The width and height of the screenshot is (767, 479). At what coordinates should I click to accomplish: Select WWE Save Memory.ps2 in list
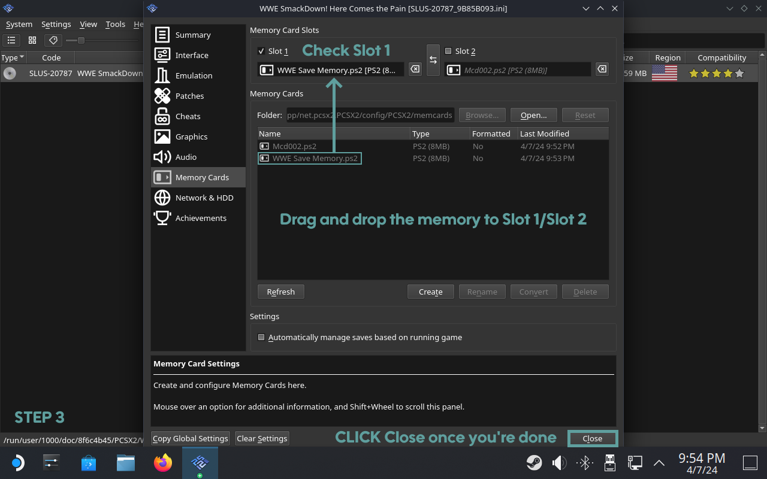(315, 158)
